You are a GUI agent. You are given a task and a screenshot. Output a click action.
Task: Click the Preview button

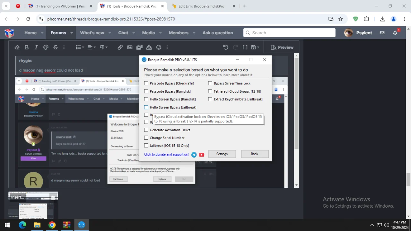tap(282, 47)
